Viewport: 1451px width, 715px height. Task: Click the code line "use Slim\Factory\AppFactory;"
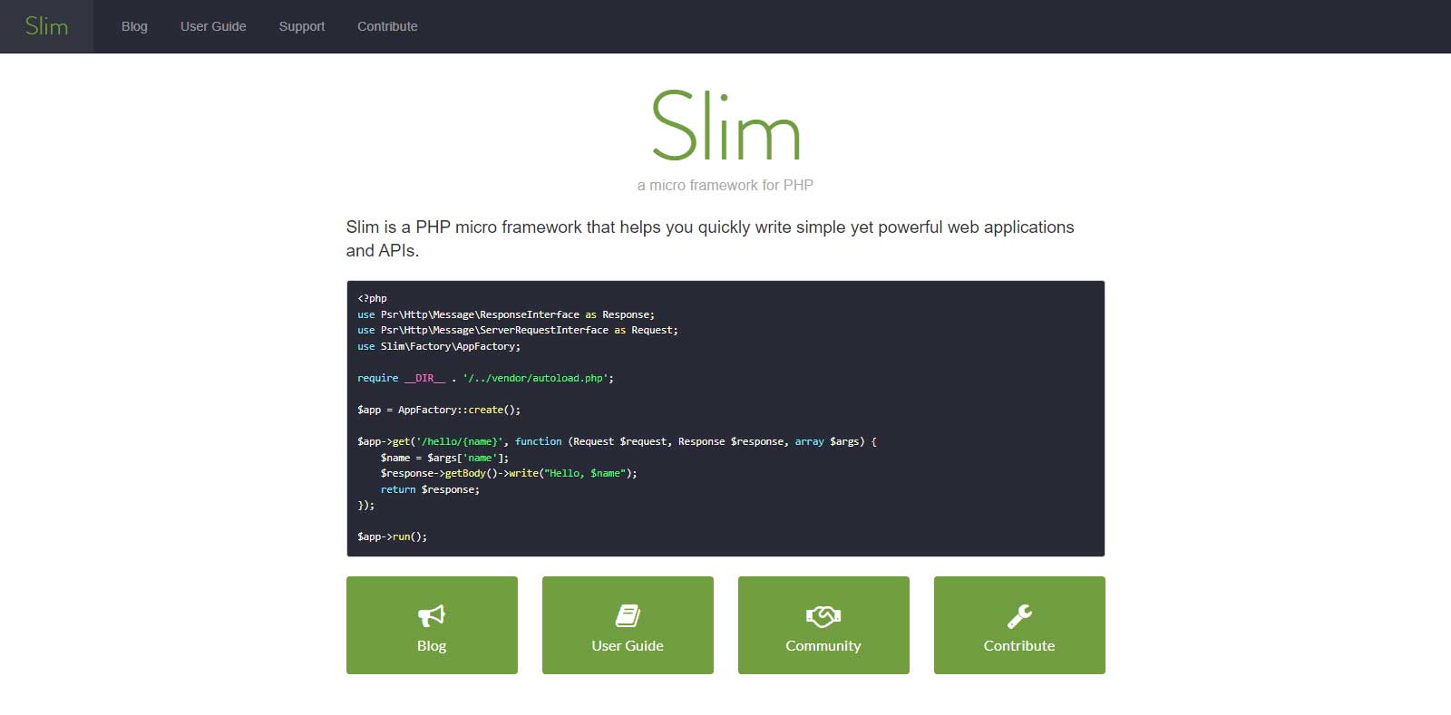pyautogui.click(x=439, y=346)
